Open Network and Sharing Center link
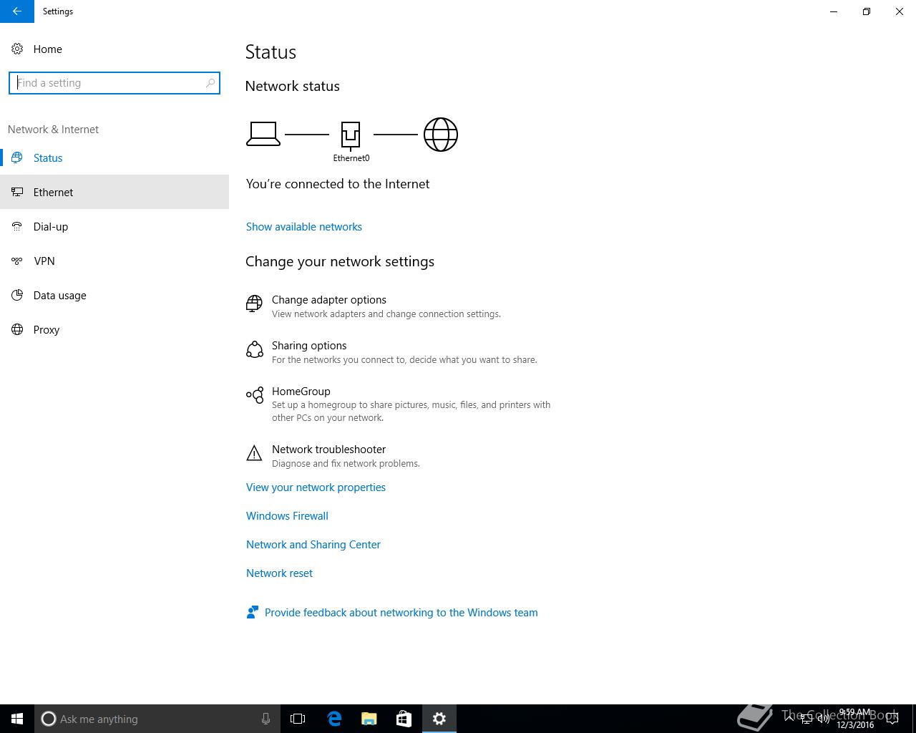 (313, 545)
